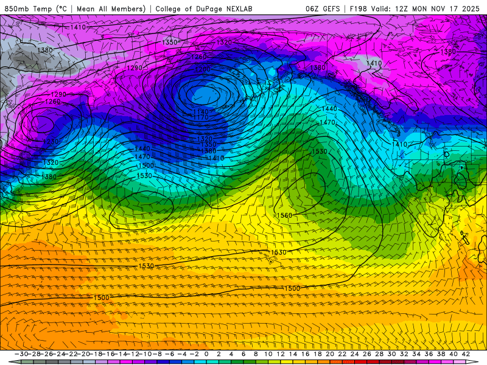Click the '42' color scale label

466,354
